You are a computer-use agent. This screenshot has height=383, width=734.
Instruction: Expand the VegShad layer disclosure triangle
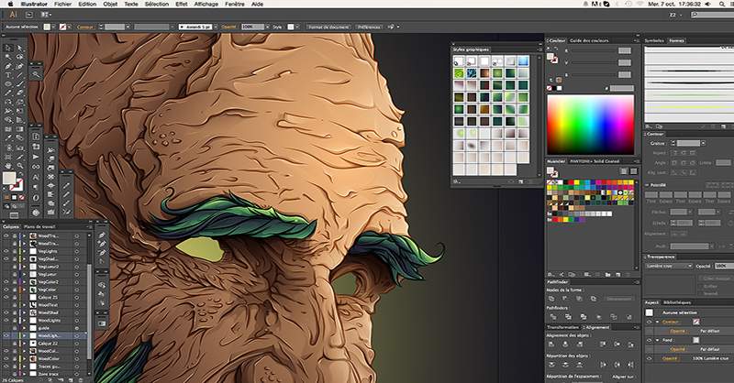click(25, 258)
